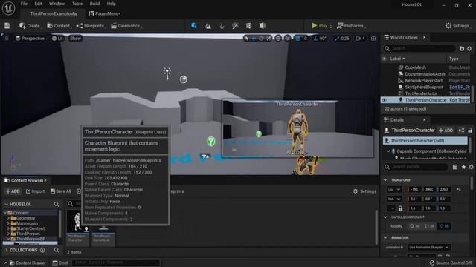Click the search icon beside COLLECTIONS
Viewport: 476px width, 267px height.
(x=57, y=250)
